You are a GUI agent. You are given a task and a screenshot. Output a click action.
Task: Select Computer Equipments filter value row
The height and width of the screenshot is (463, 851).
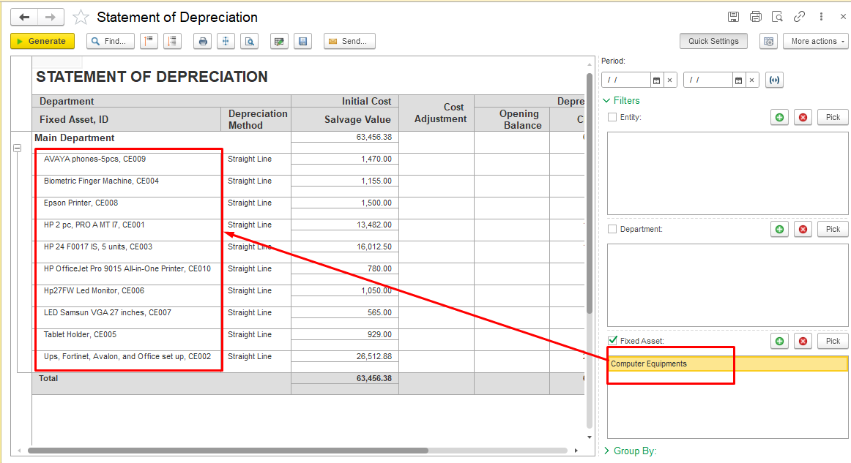point(727,364)
